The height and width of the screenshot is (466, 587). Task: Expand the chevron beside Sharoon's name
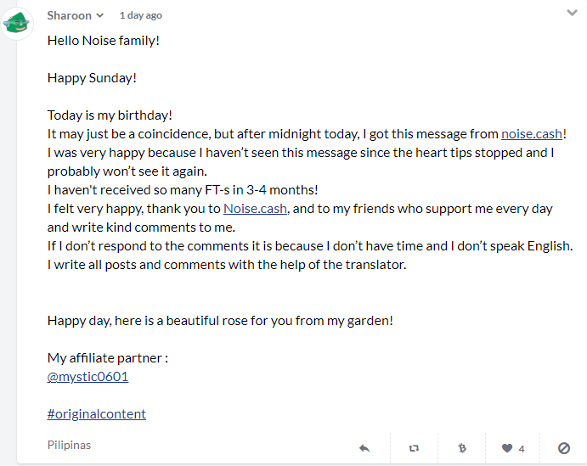coord(100,16)
